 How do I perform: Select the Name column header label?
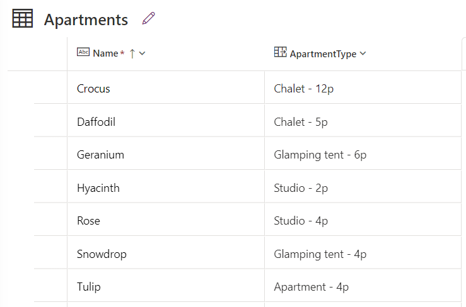click(x=105, y=53)
